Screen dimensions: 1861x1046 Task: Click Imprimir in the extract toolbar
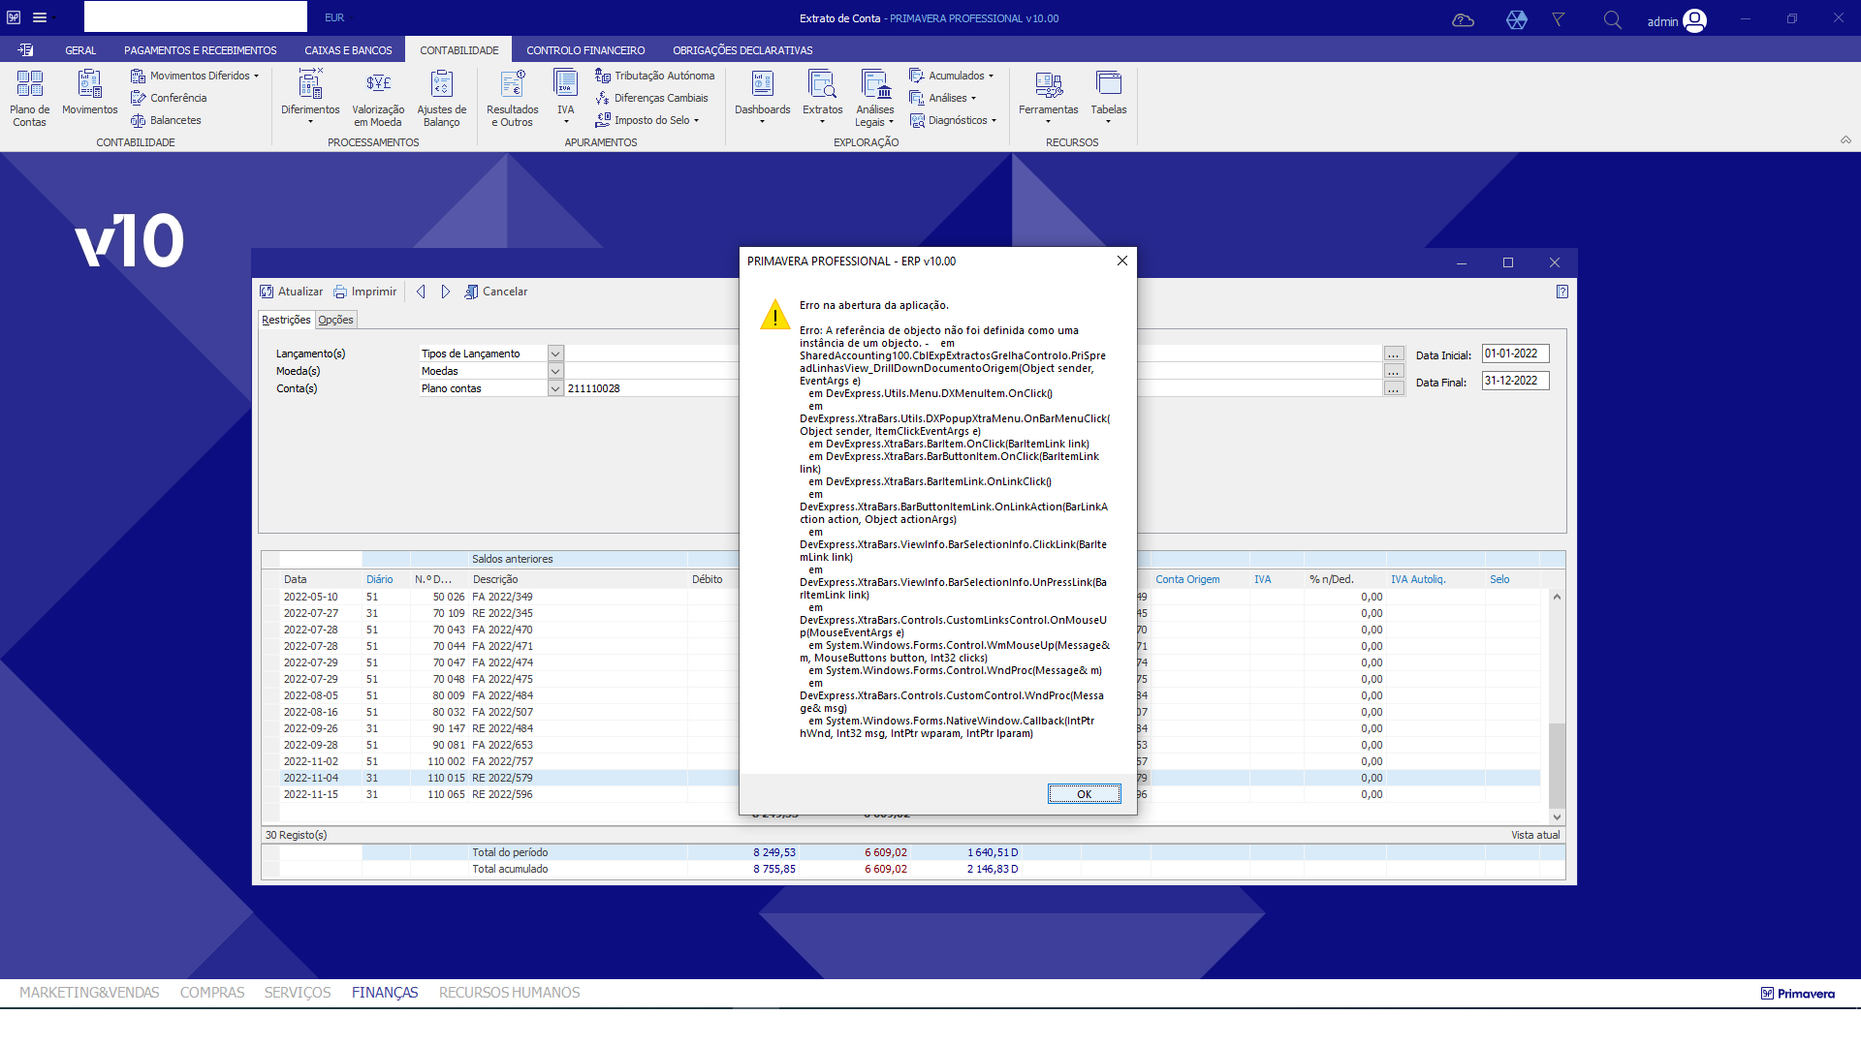(x=364, y=292)
